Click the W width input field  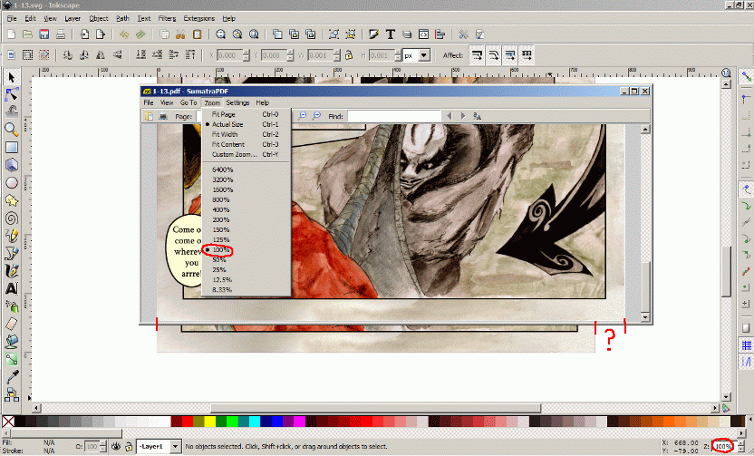coord(320,55)
